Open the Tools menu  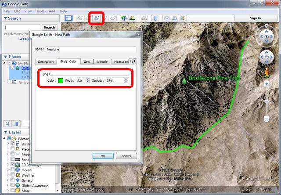[x=40, y=11]
